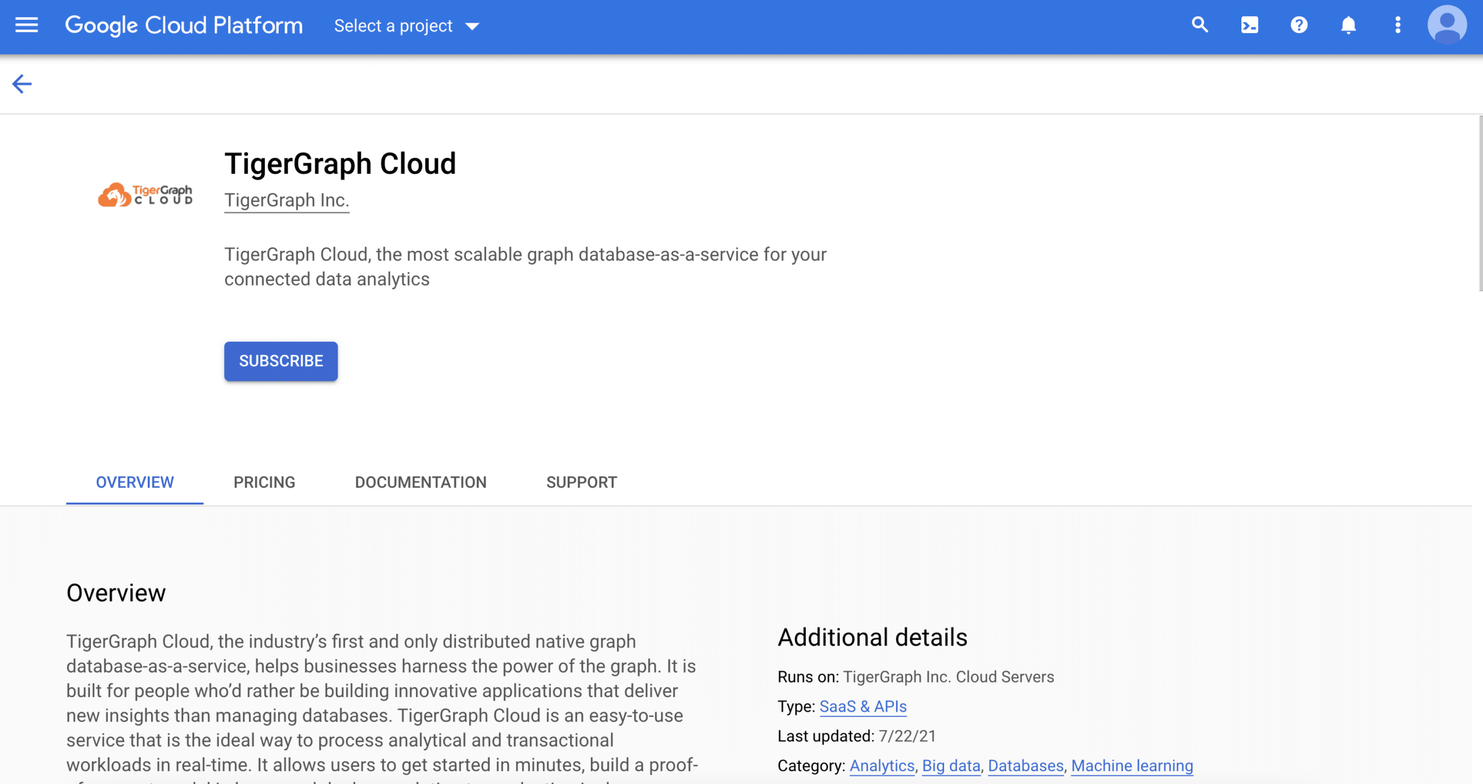Open the three-dot settings menu
1483x784 pixels.
pyautogui.click(x=1398, y=25)
